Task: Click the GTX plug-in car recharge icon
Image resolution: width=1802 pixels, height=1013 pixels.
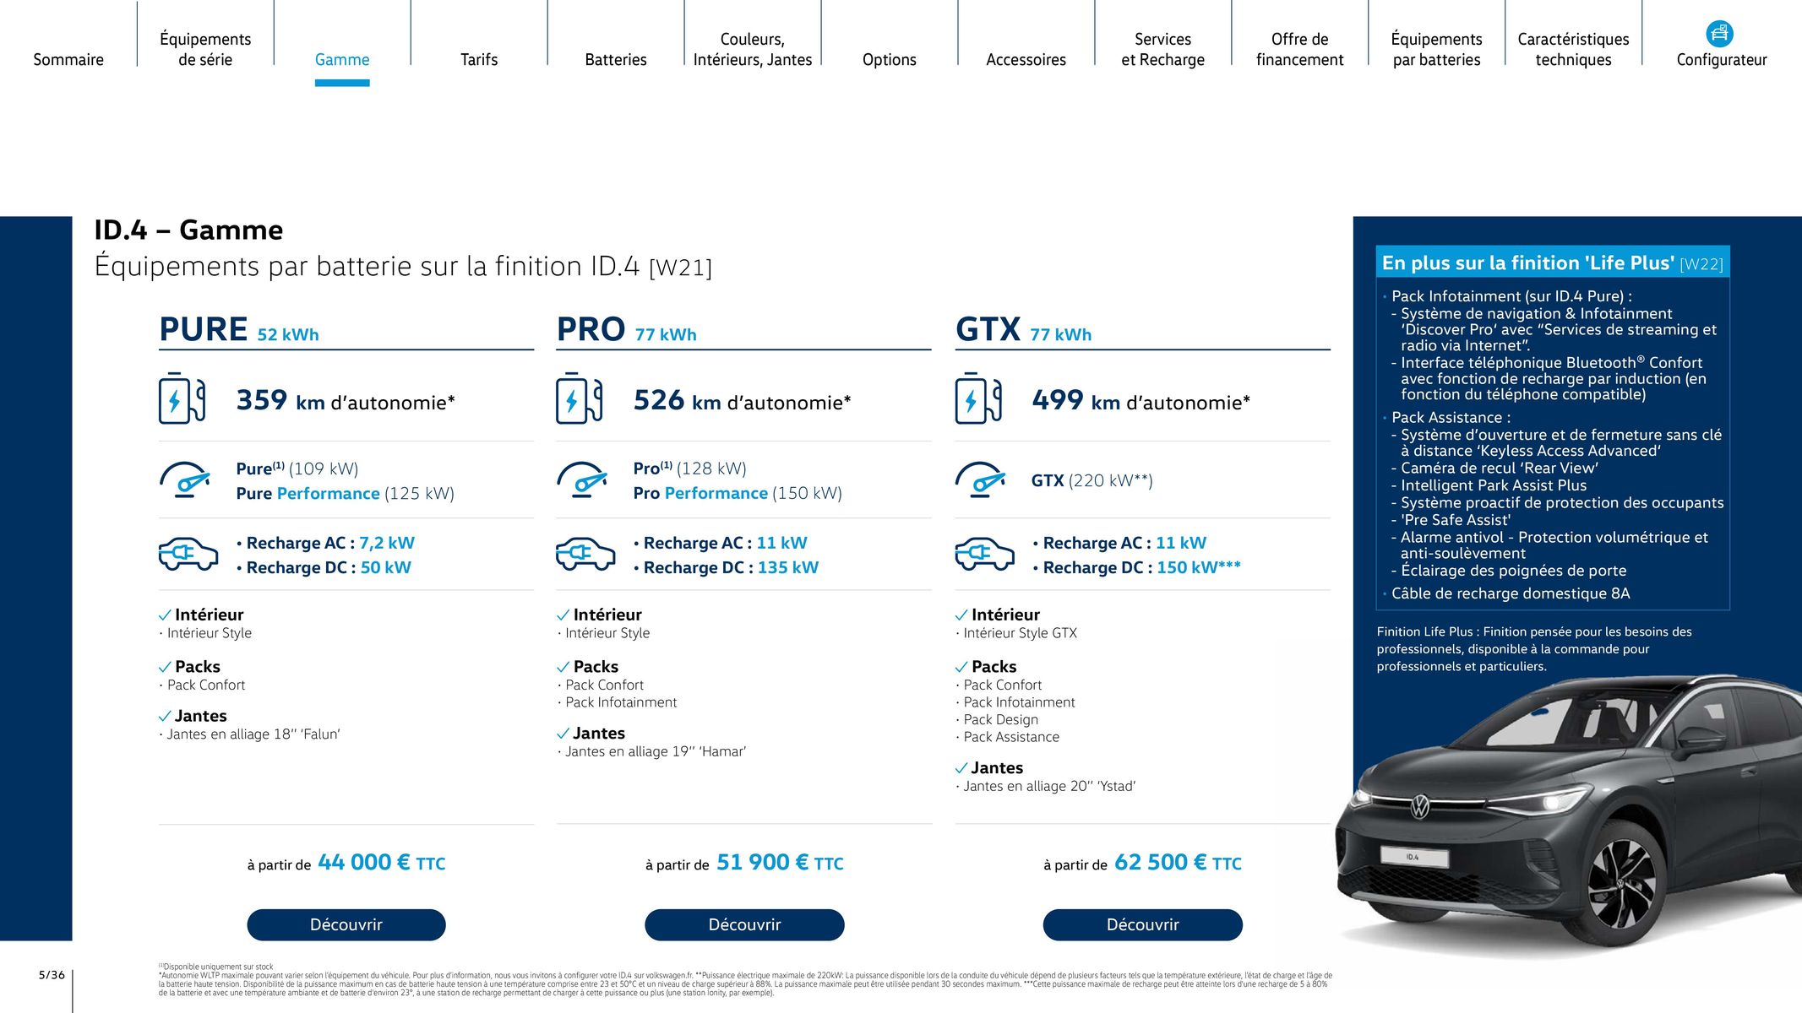Action: [x=984, y=554]
